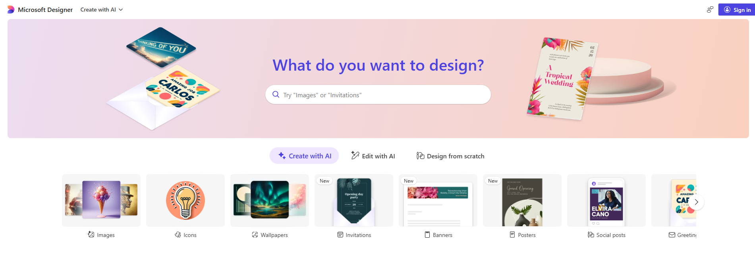Viewport: 755px width, 256px height.
Task: Focus the "Images or Invitations" search field
Action: tap(378, 94)
